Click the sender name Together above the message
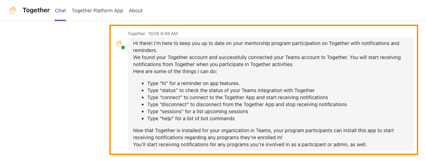This screenshot has height=161, width=426. pyautogui.click(x=136, y=34)
